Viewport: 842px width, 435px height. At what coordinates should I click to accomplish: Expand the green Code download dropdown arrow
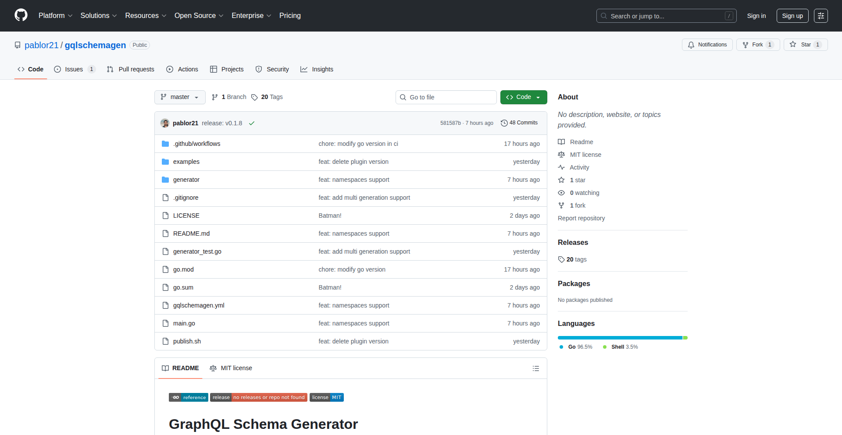click(x=538, y=97)
